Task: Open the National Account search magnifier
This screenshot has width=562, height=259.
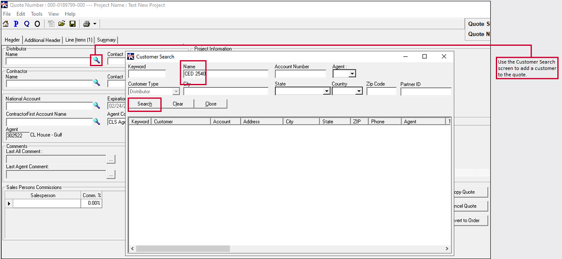Action: click(96, 106)
